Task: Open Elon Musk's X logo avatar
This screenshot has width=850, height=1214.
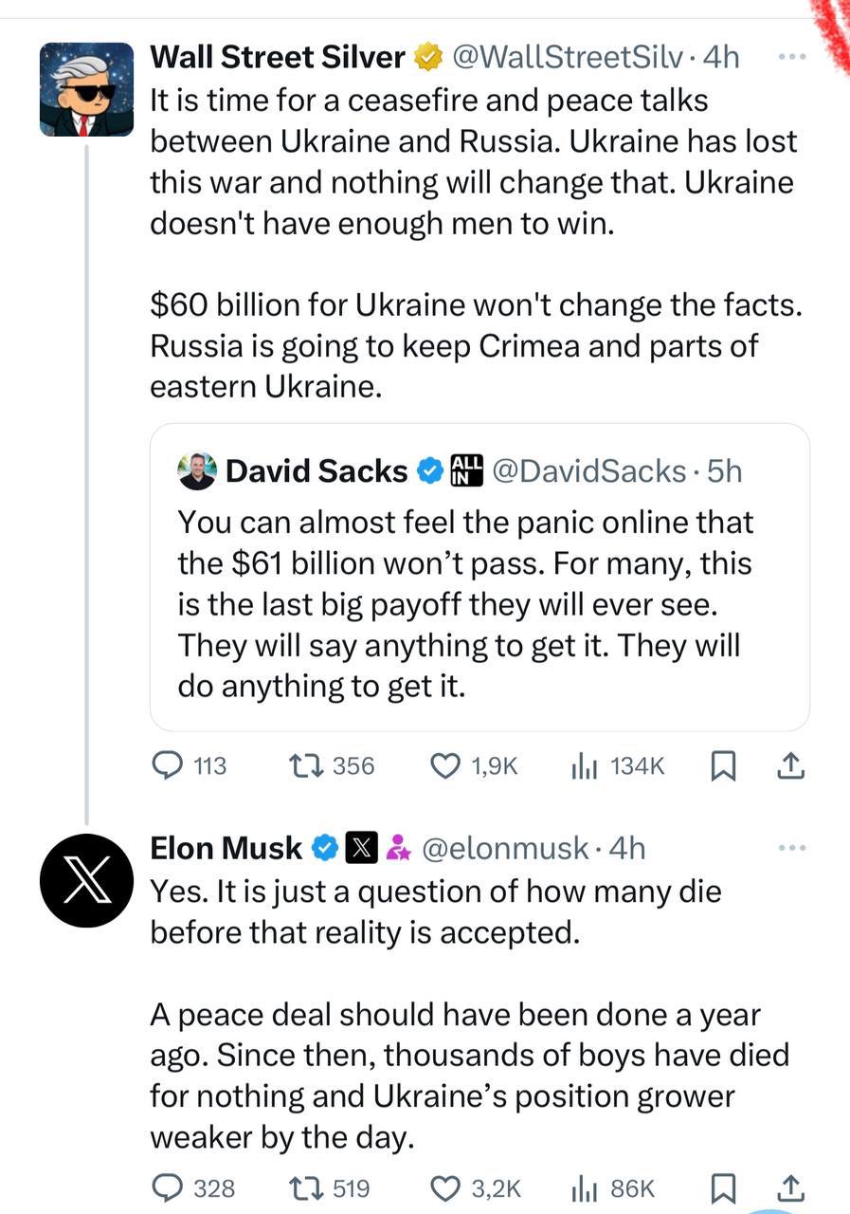Action: point(86,881)
